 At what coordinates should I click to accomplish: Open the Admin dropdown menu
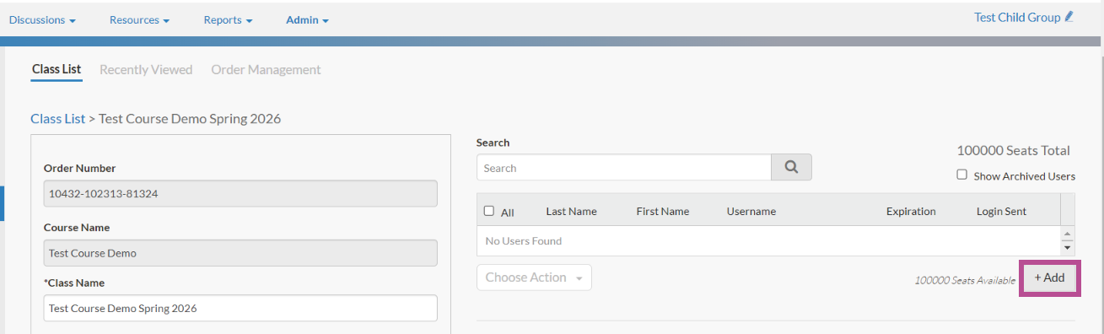click(x=307, y=19)
